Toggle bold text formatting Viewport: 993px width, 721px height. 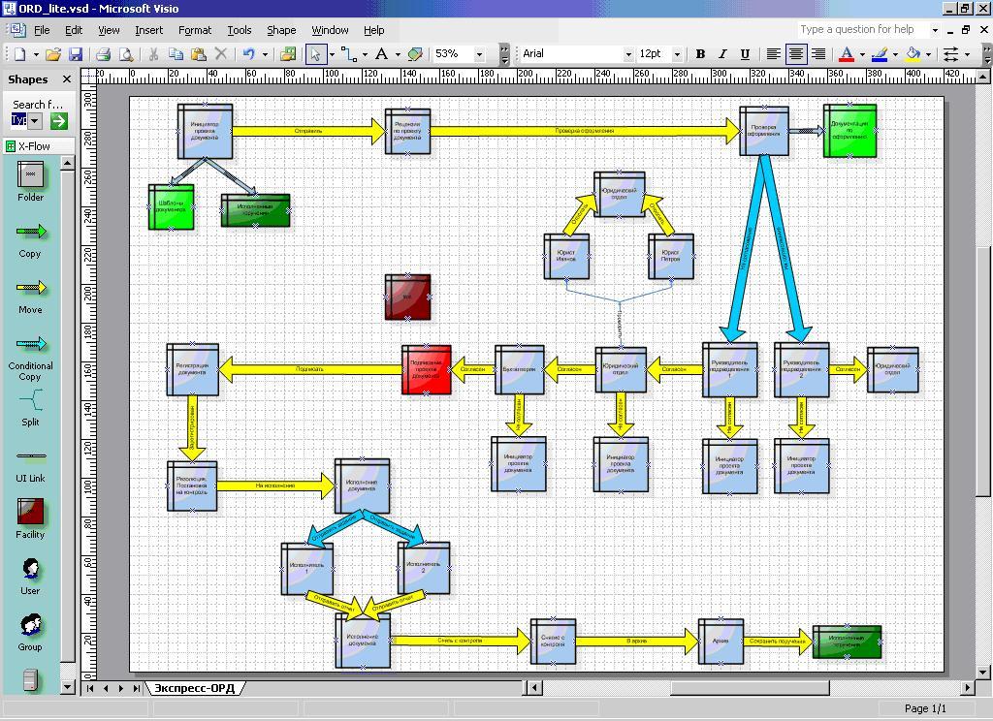(700, 53)
